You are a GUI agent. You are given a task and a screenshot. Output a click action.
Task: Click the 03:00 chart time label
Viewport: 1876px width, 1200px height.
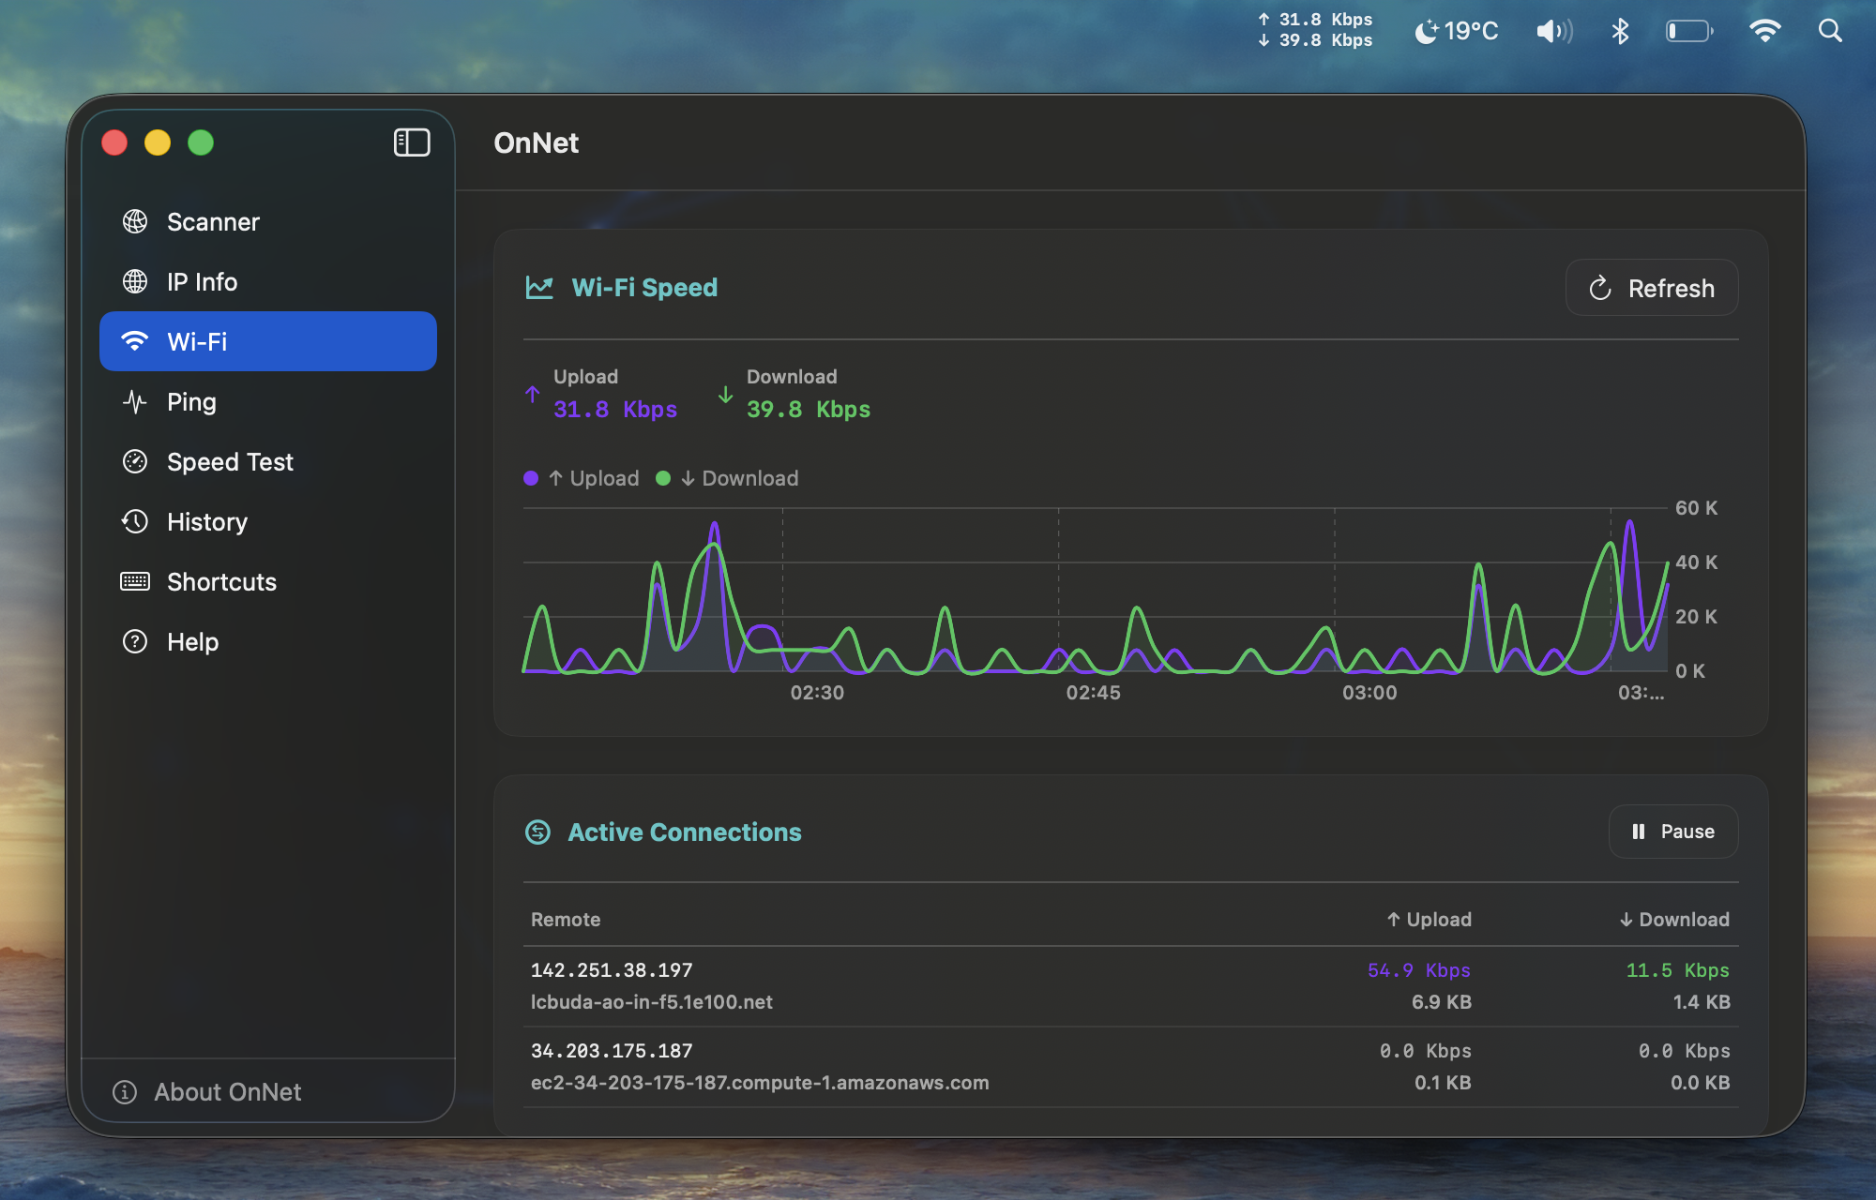[1369, 693]
